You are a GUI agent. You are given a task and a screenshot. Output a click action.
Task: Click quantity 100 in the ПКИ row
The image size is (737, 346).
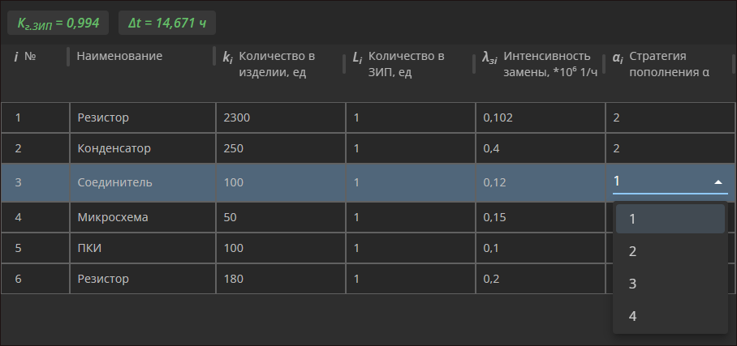point(281,248)
